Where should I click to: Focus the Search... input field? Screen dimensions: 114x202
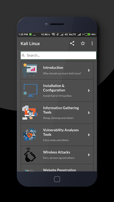click(59, 55)
